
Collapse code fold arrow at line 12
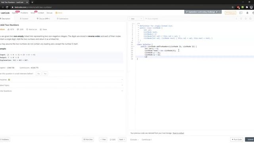[134, 46]
